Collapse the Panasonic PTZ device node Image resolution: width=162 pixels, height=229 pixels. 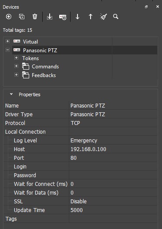click(x=7, y=50)
